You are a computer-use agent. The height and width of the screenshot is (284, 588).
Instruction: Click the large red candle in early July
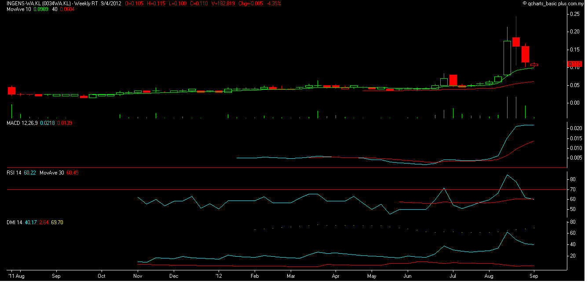pos(453,80)
